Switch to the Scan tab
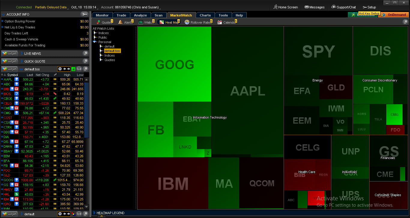The width and height of the screenshot is (410, 218). 158,15
